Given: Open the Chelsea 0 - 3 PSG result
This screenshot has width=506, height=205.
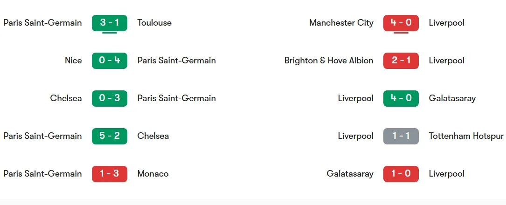Looking at the screenshot, I should tap(110, 98).
